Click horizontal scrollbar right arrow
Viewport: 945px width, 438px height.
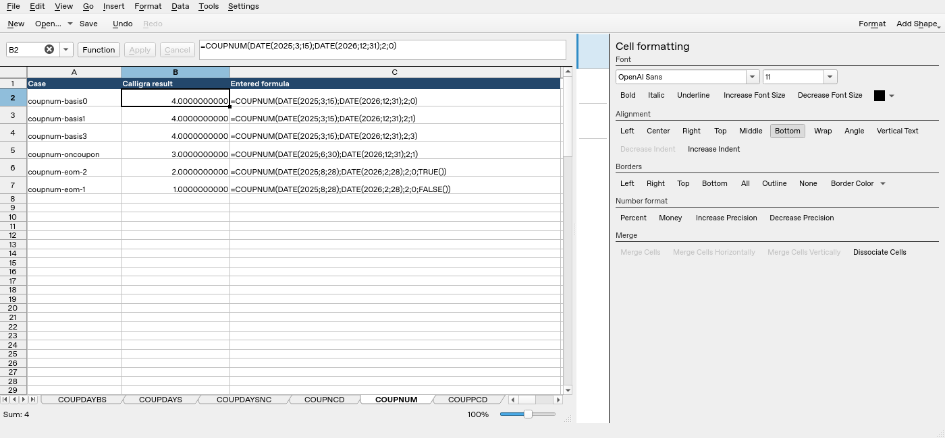point(558,400)
